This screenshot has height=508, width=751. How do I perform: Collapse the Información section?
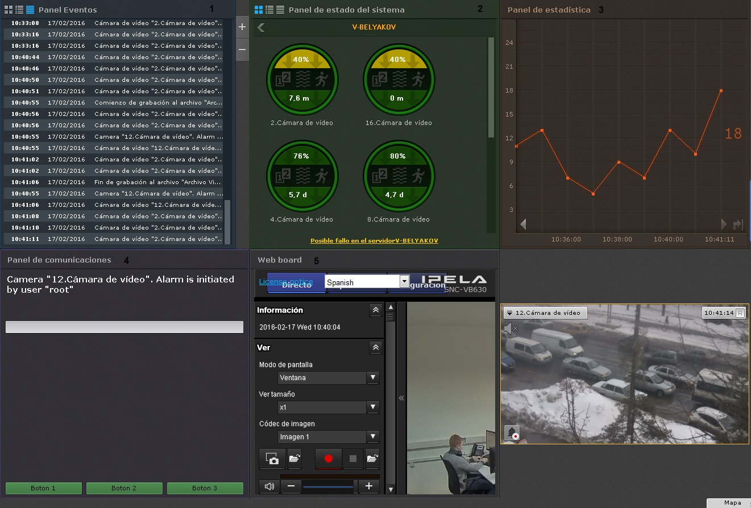point(375,310)
